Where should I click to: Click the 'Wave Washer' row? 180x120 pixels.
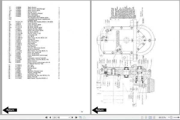[x=34, y=43]
